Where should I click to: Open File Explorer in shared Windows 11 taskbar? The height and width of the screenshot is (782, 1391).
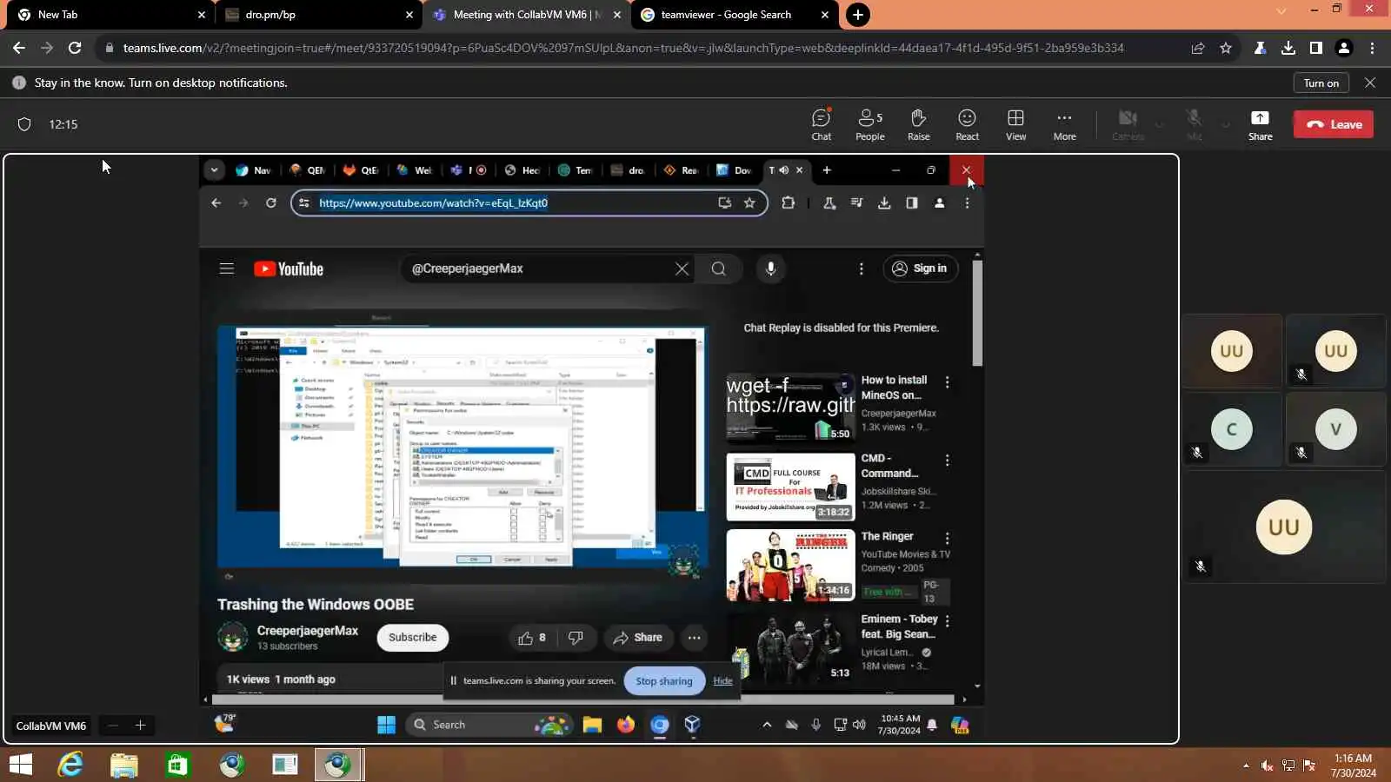[x=593, y=725]
